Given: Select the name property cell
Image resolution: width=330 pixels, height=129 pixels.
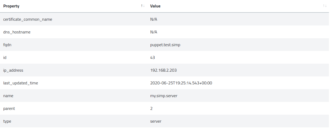Looking at the screenshot, I should pos(8,96).
